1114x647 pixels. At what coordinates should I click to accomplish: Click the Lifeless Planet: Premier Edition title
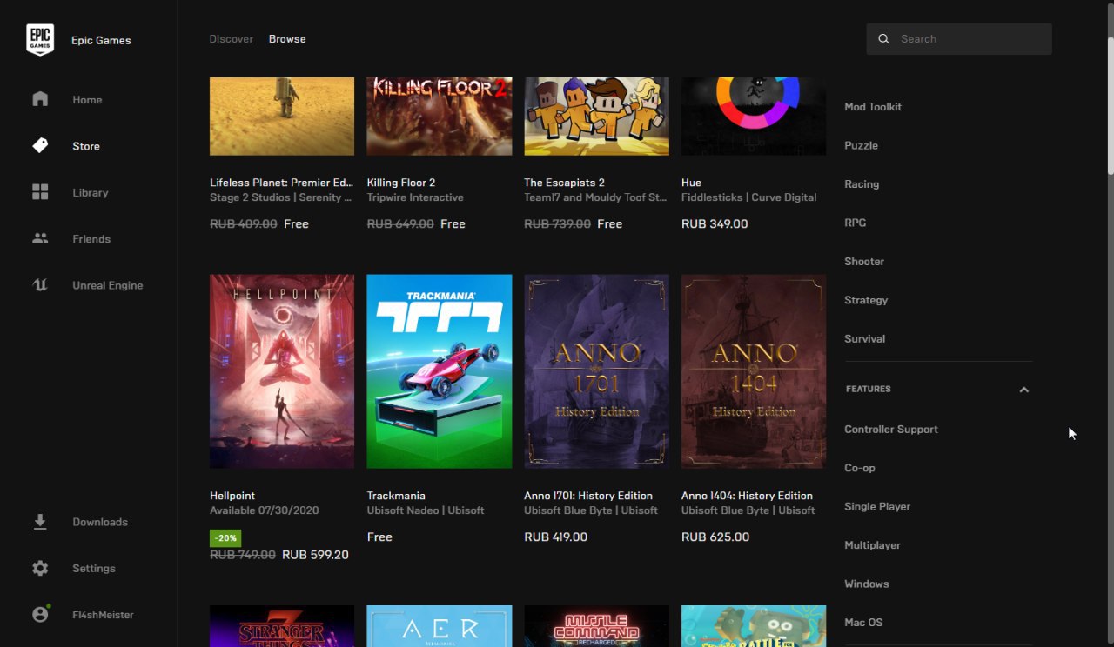pyautogui.click(x=282, y=183)
